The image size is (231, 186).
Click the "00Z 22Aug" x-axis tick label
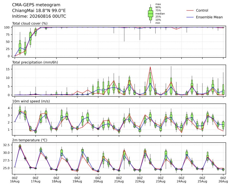[x=140, y=180]
